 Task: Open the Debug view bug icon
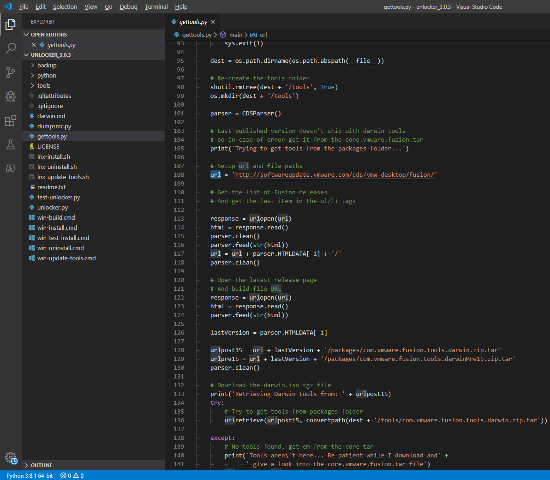pos(11,96)
